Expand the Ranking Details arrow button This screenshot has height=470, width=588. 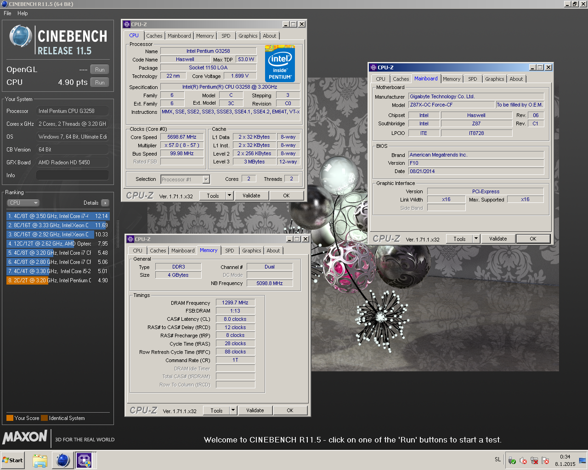coord(105,203)
